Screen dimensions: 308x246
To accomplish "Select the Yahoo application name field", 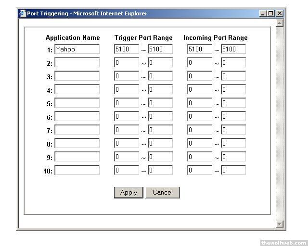I will coord(77,49).
